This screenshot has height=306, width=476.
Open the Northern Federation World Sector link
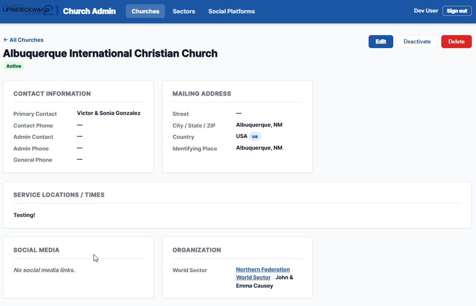tap(262, 270)
